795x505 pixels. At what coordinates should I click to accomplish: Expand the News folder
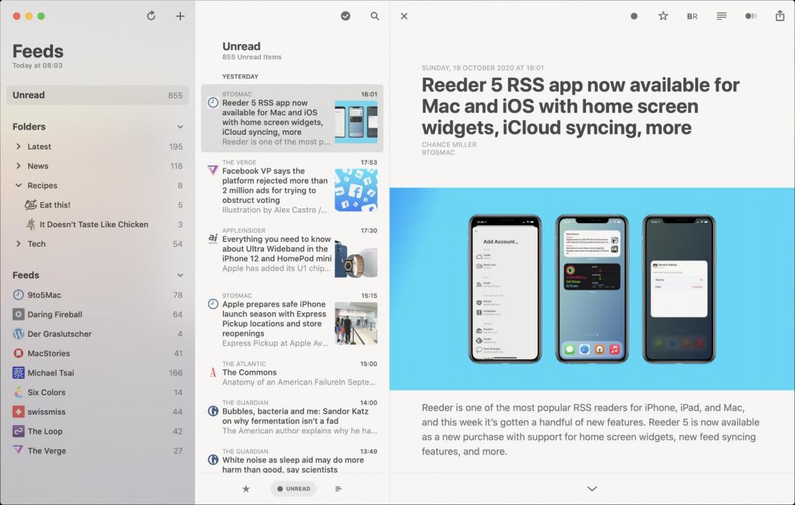[x=18, y=166]
